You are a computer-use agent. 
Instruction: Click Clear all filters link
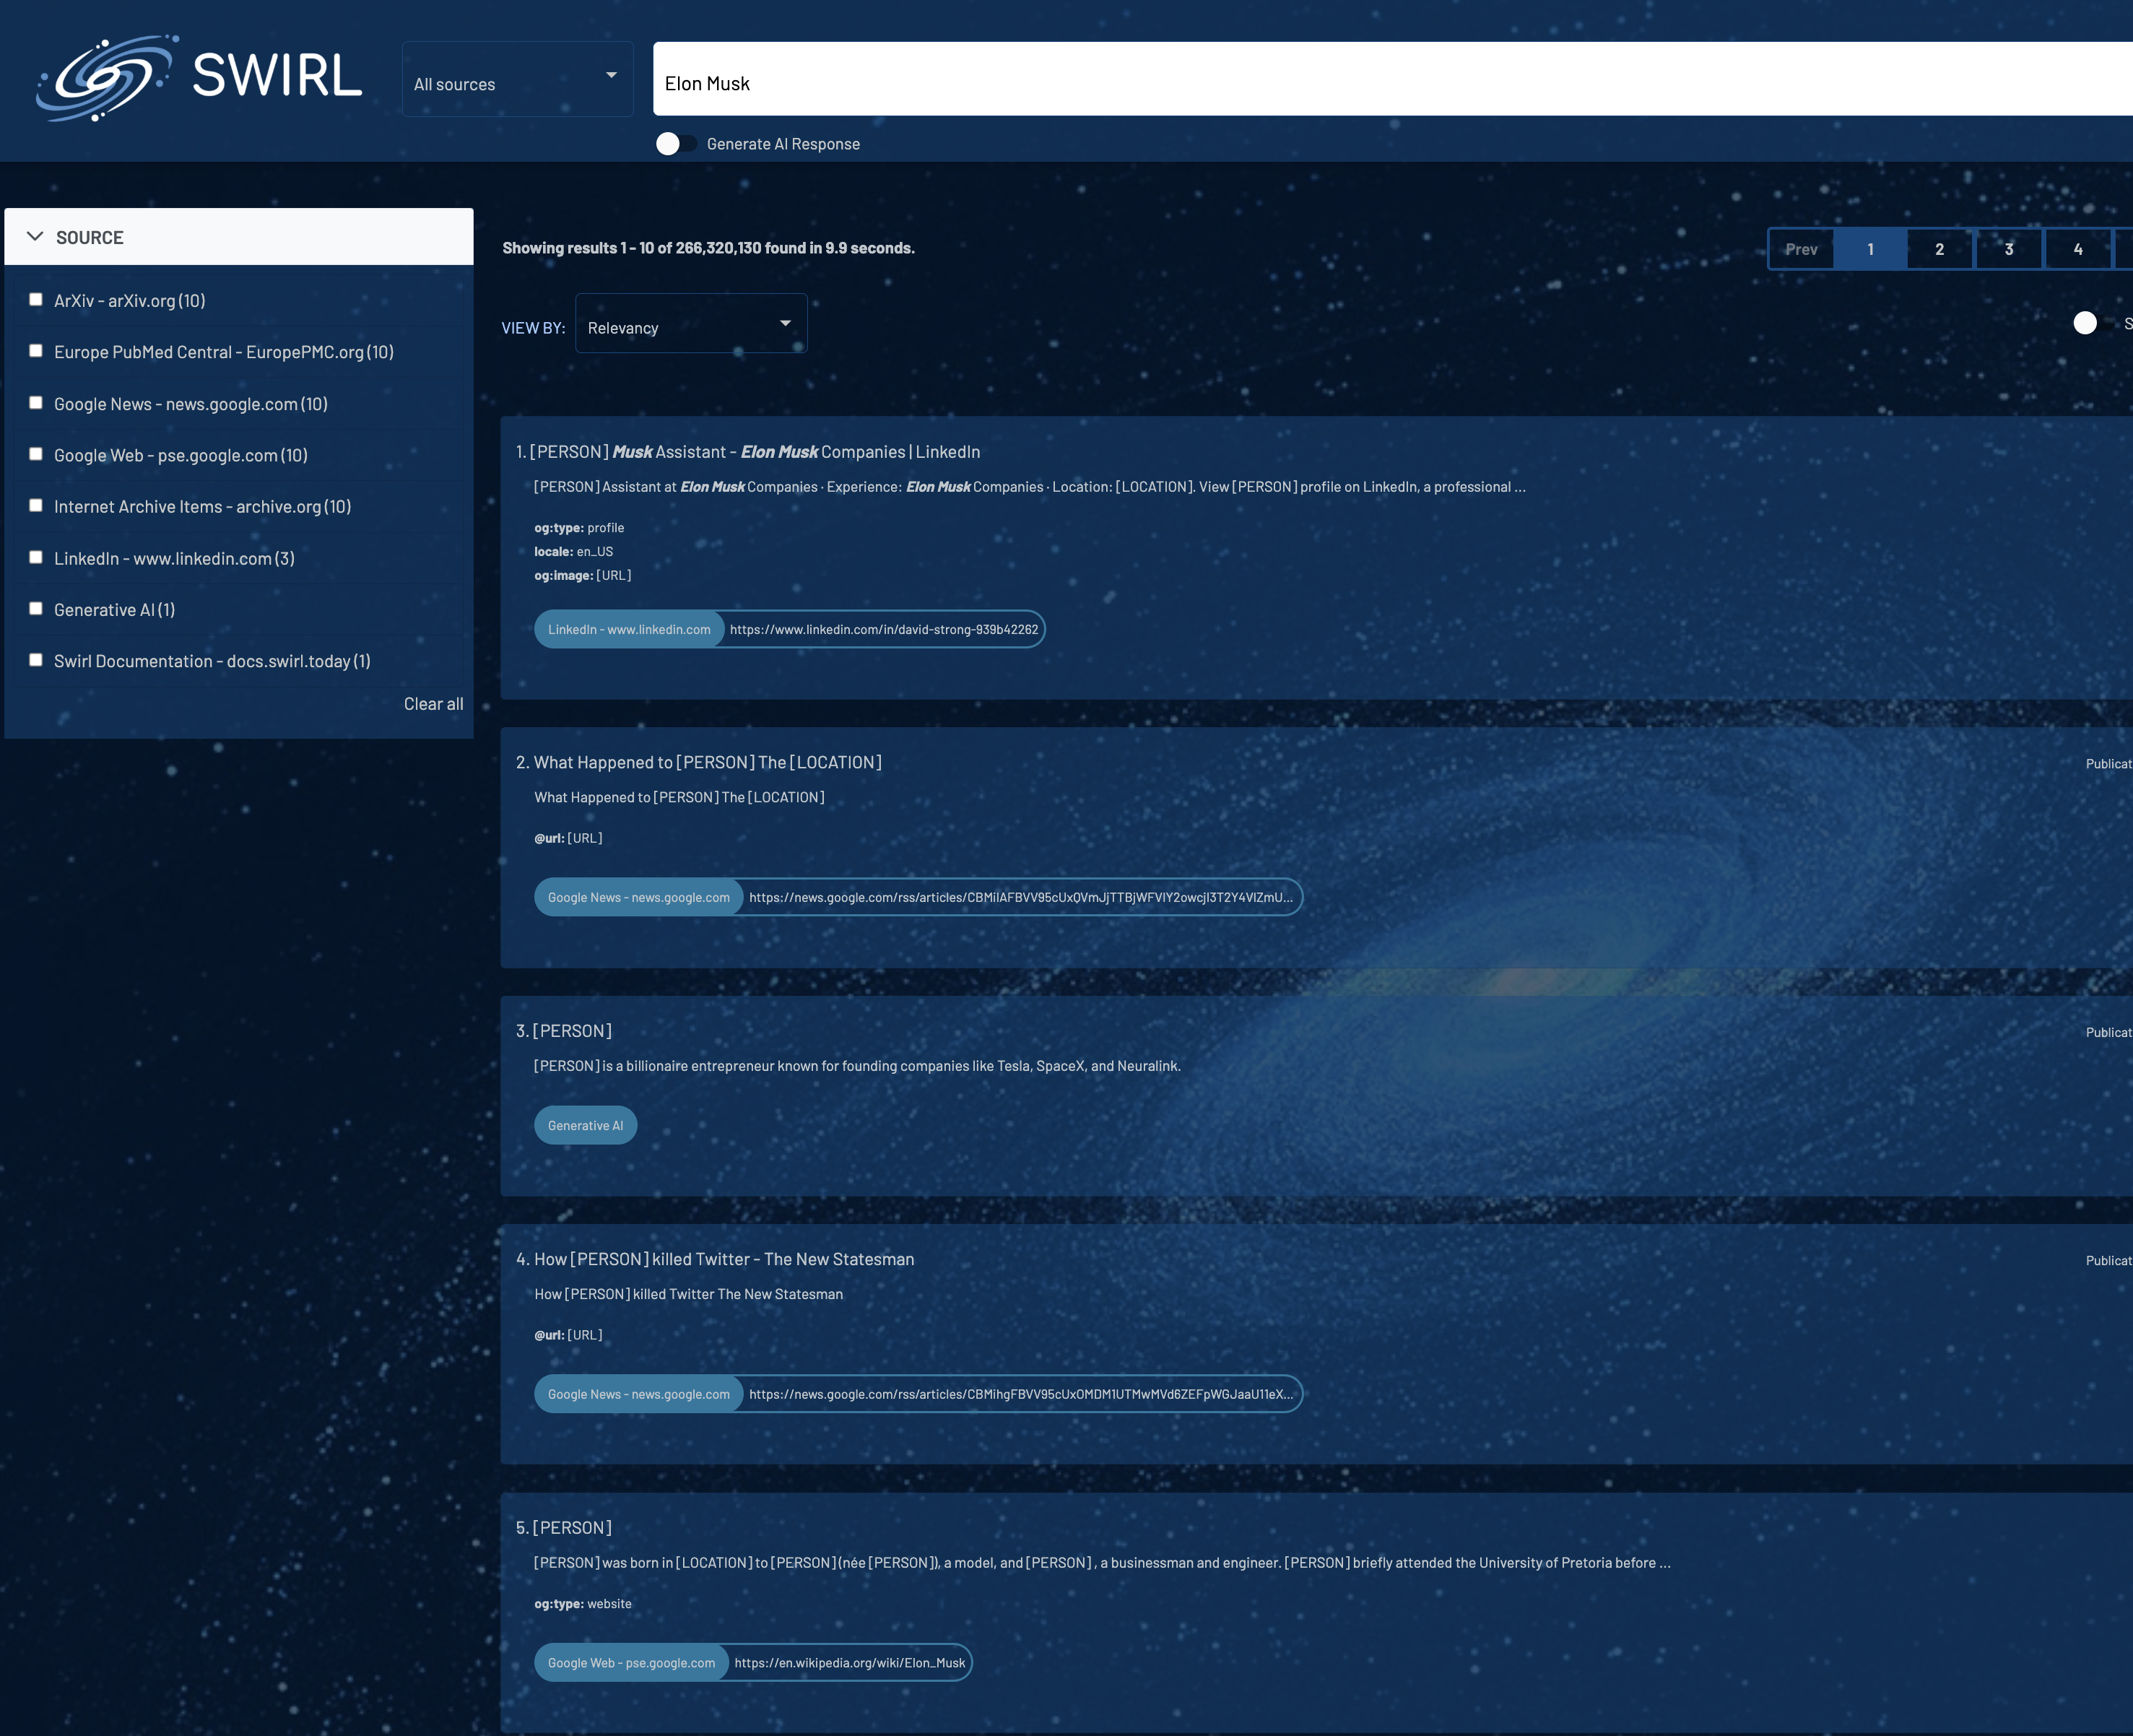point(433,704)
